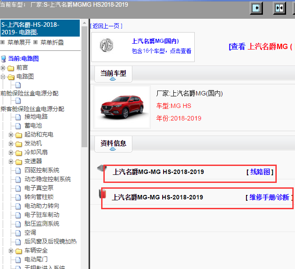Click the left tree vertical scrollbar thumb
The image size is (295, 269).
click(x=85, y=87)
